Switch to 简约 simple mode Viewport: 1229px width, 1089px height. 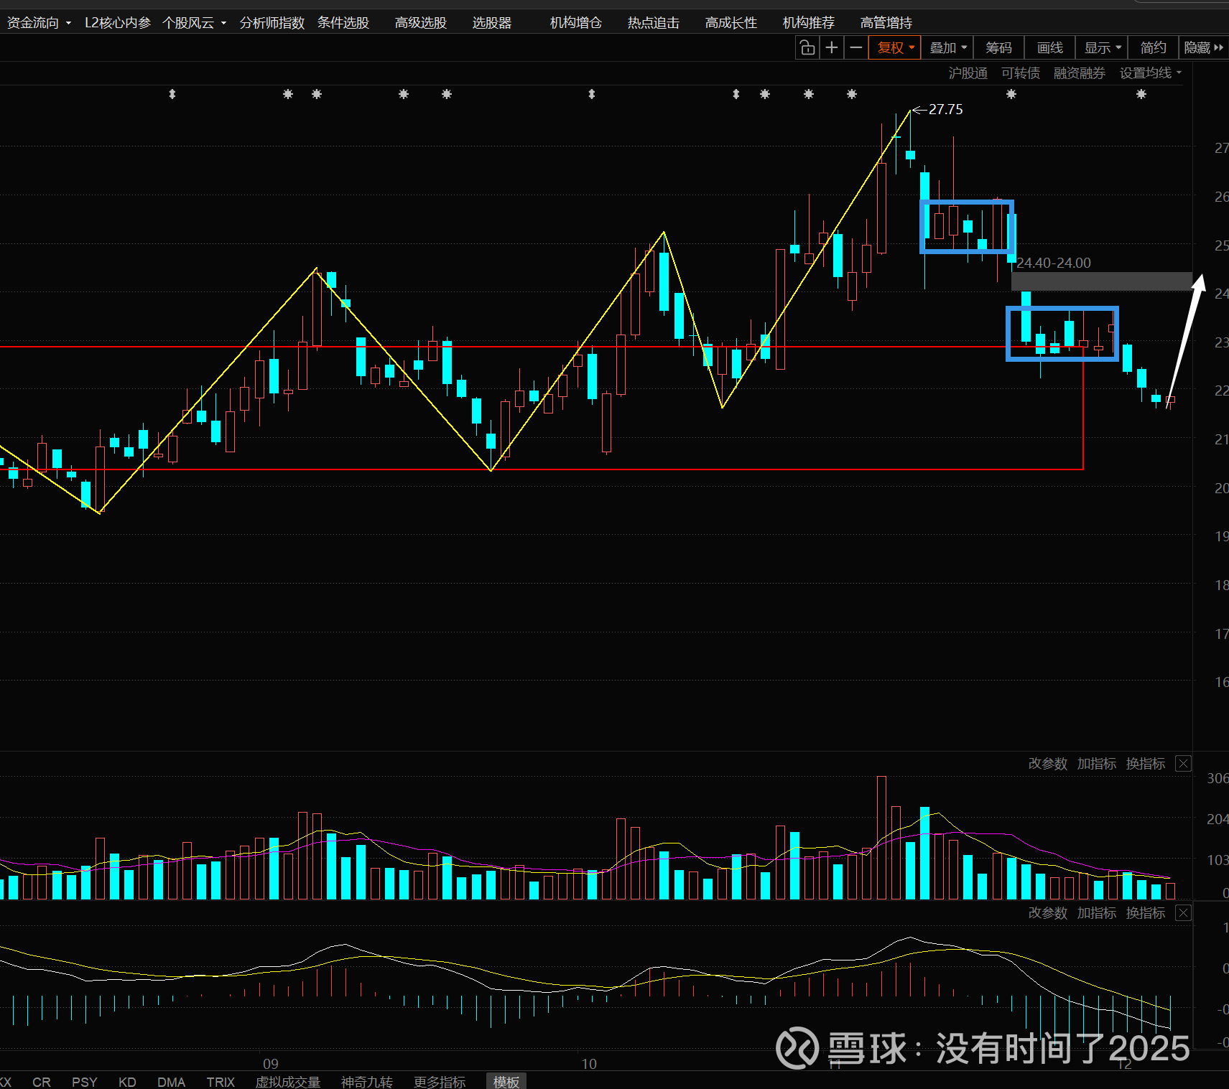[x=1154, y=48]
